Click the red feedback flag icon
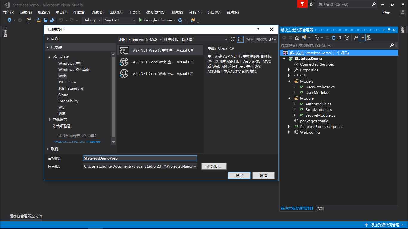The width and height of the screenshot is (408, 229). [303, 4]
